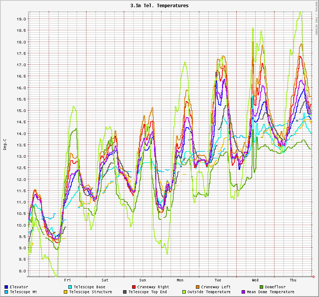Image resolution: width=319 pixels, height=297 pixels.
Task: Click the Outside Temperature legend swatch
Action: tap(184, 292)
